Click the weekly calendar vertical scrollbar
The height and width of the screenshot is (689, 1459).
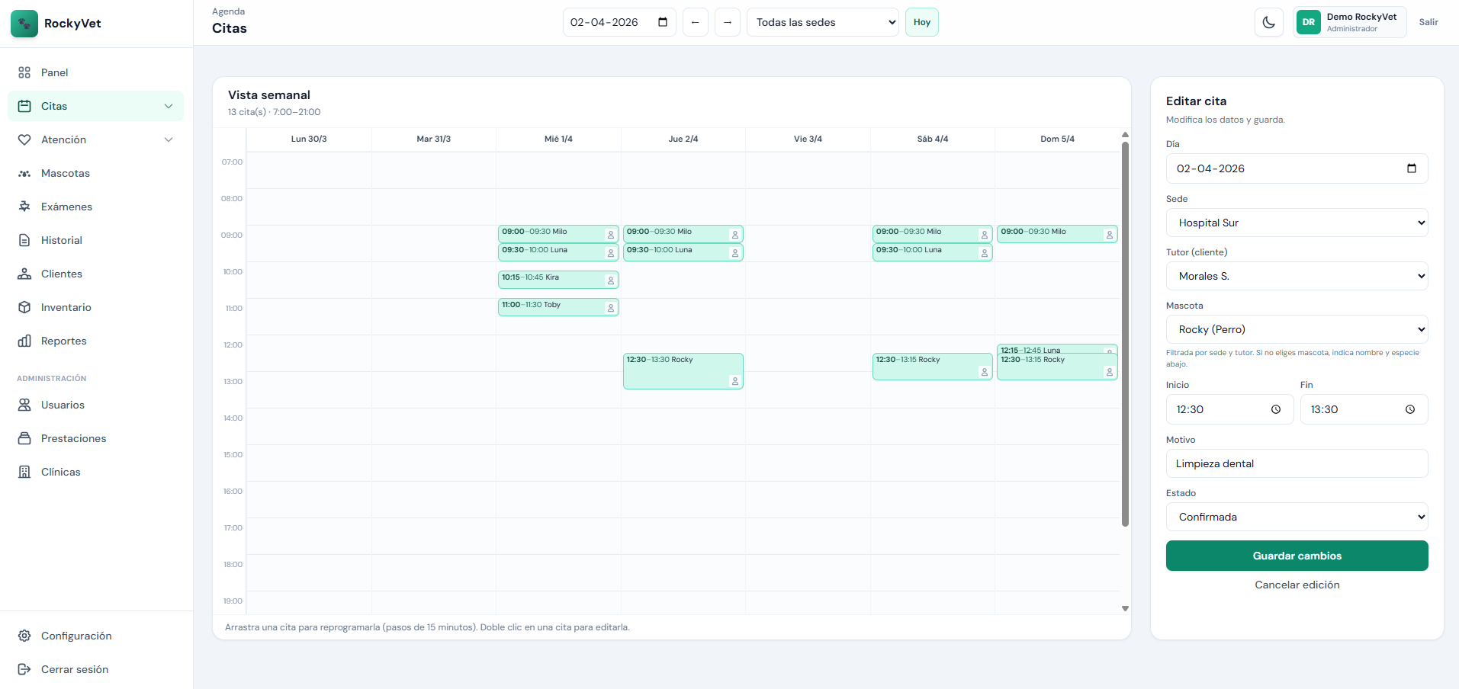pyautogui.click(x=1125, y=334)
